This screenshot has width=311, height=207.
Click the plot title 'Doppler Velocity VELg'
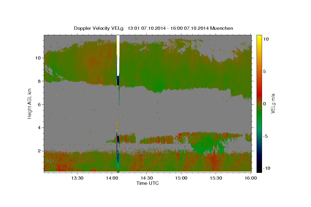point(99,28)
